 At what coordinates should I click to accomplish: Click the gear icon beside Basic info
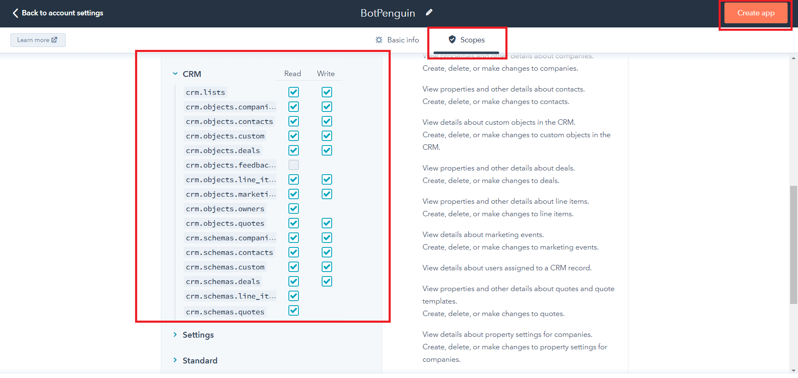pyautogui.click(x=379, y=40)
